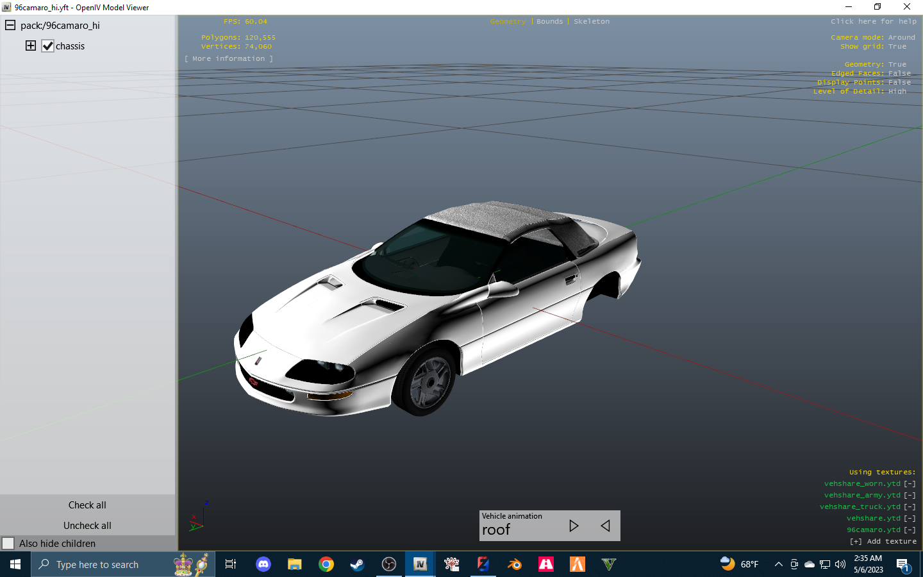Play the roof animation in reverse
923x577 pixels.
tap(605, 526)
